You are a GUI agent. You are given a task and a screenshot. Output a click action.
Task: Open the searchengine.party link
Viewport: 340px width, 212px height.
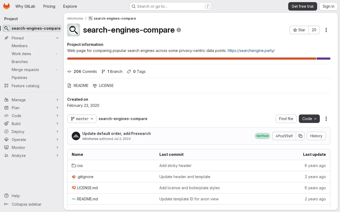click(251, 51)
